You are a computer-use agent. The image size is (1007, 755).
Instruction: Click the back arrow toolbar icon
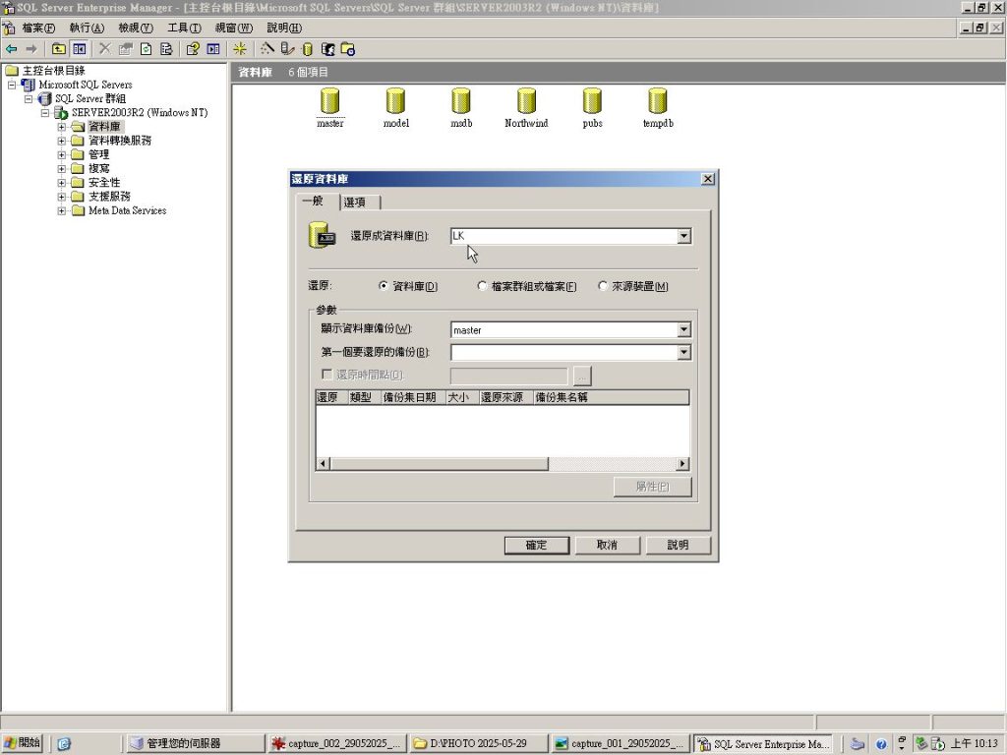pyautogui.click(x=12, y=48)
